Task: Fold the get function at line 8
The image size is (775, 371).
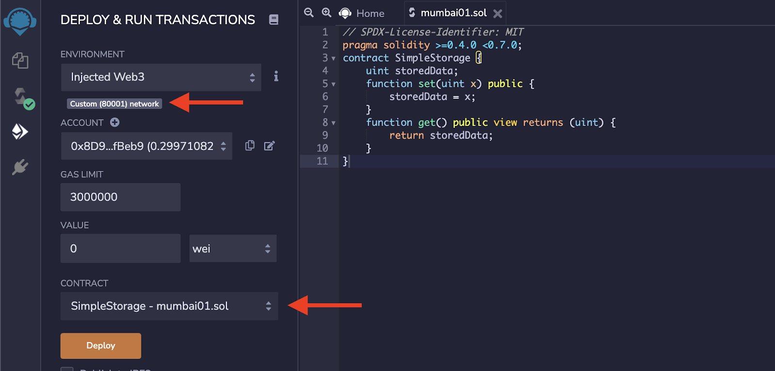Action: (333, 123)
